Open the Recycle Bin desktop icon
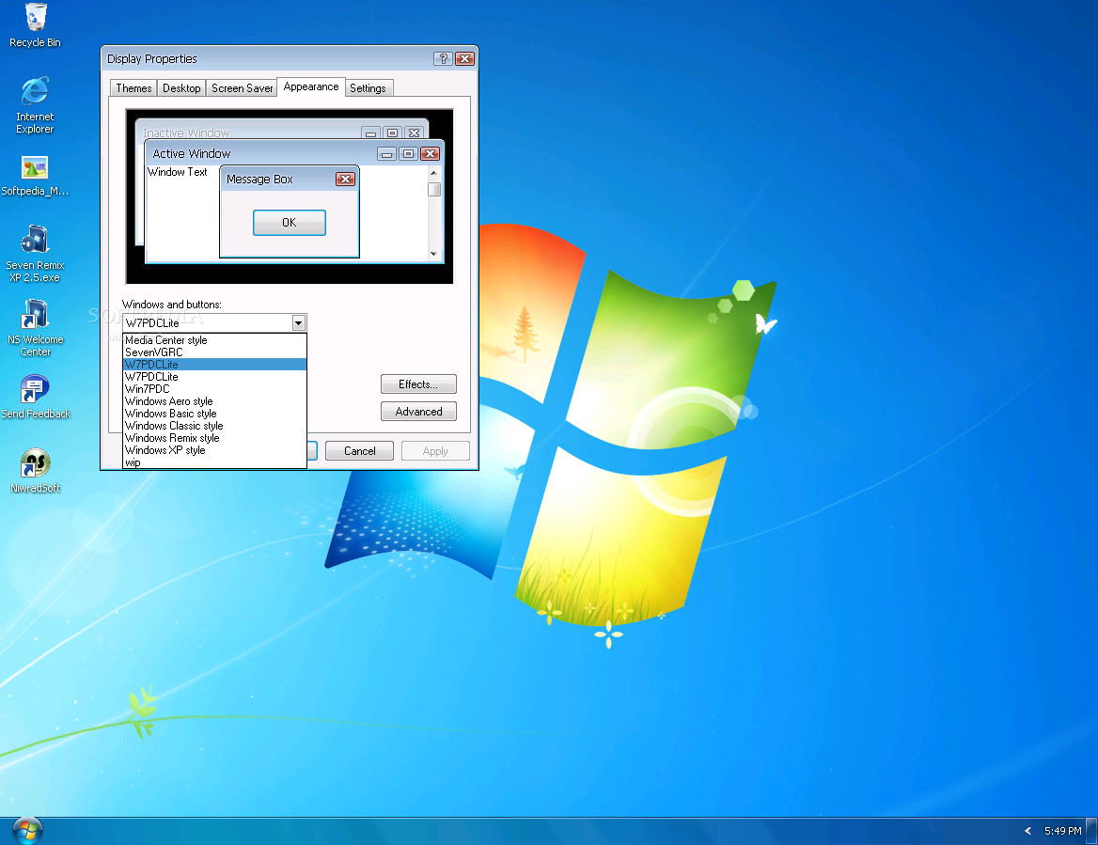The image size is (1098, 845). [x=35, y=25]
